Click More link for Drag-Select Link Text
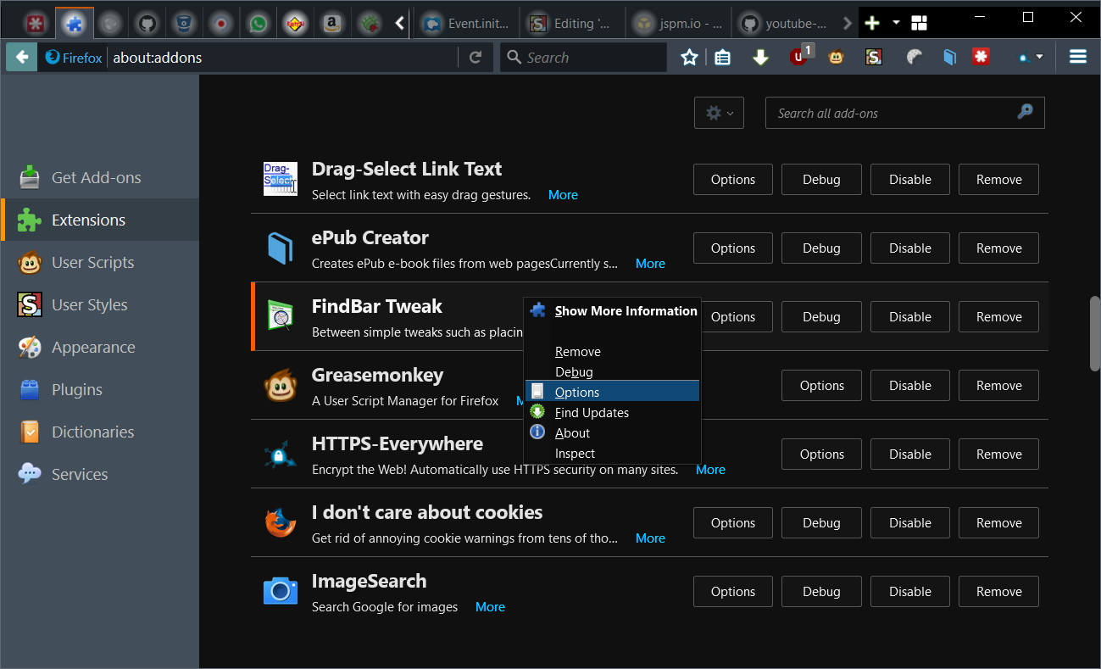 (x=563, y=195)
